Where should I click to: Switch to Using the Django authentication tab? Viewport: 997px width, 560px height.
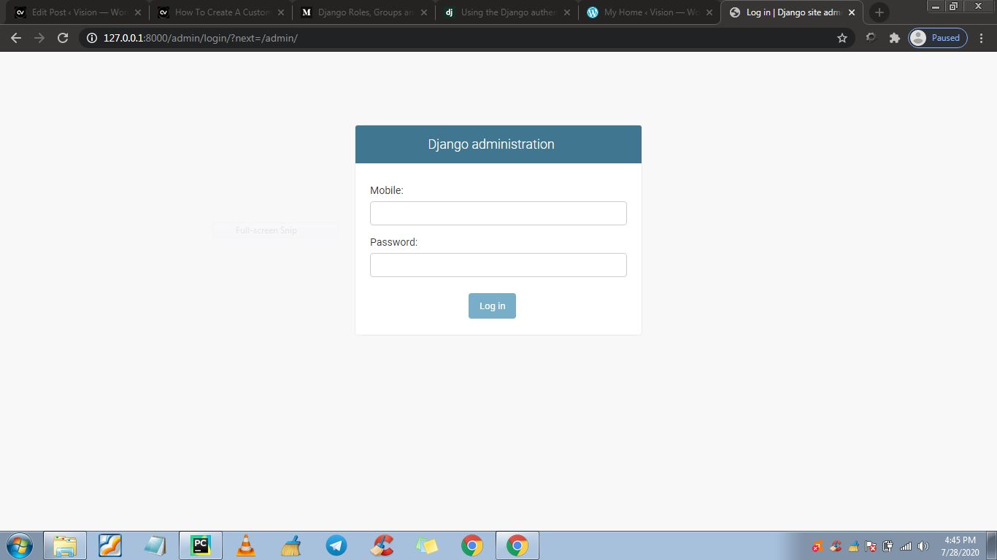507,12
